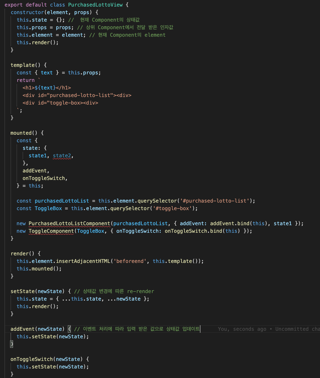
Task: Click the GitLens blame 'You, seconds ago' annotation
Action: point(269,329)
